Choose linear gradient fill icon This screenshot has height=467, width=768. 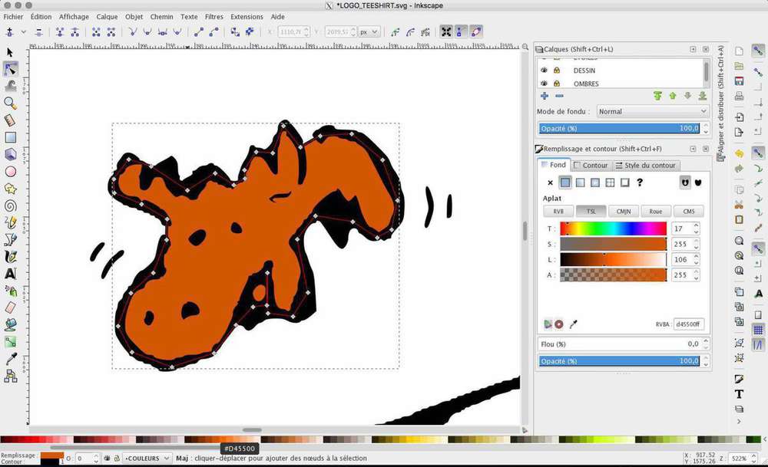[580, 183]
